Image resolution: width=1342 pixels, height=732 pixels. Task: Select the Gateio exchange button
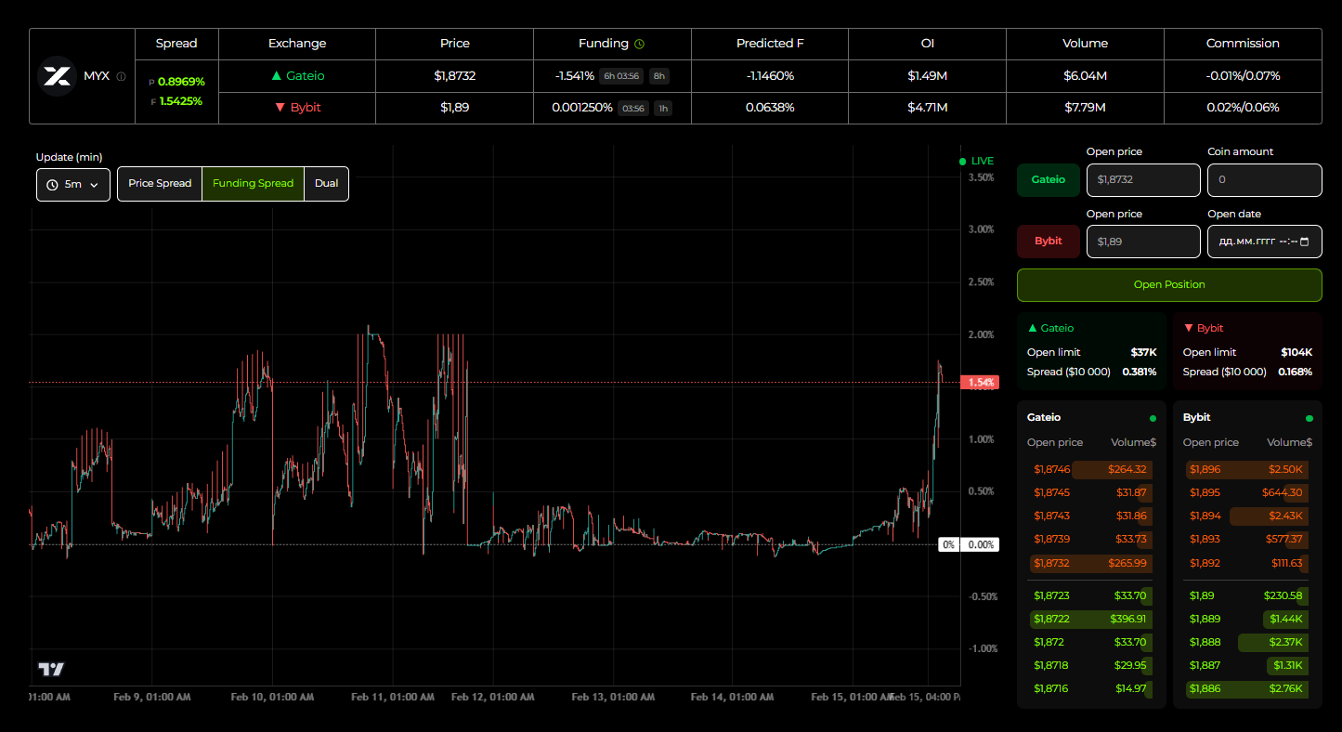coord(1048,179)
